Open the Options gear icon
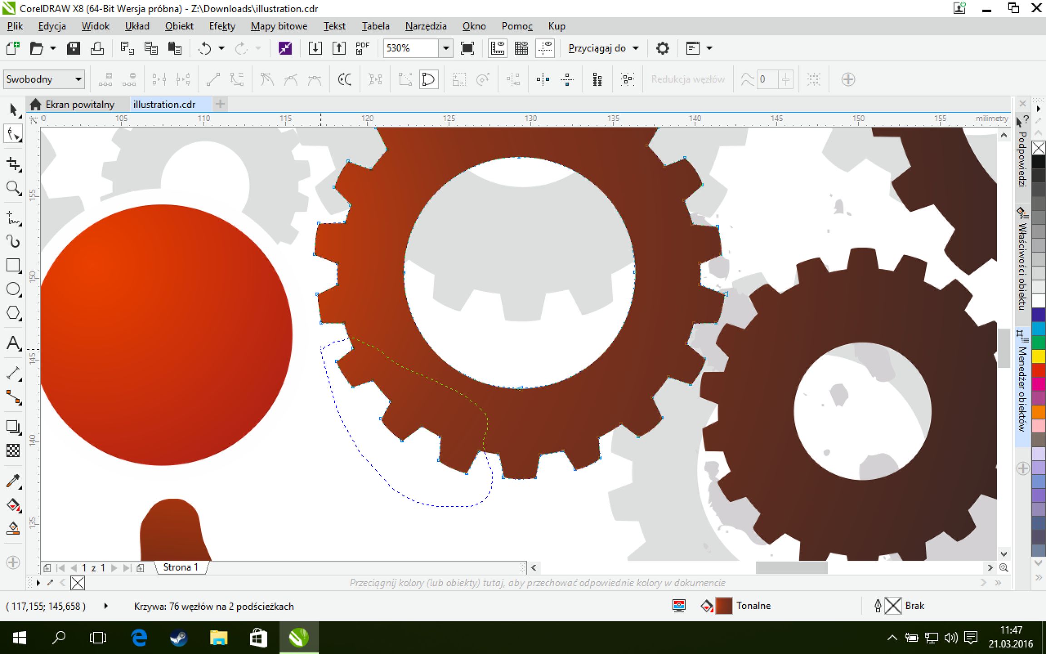Image resolution: width=1046 pixels, height=654 pixels. (x=662, y=48)
